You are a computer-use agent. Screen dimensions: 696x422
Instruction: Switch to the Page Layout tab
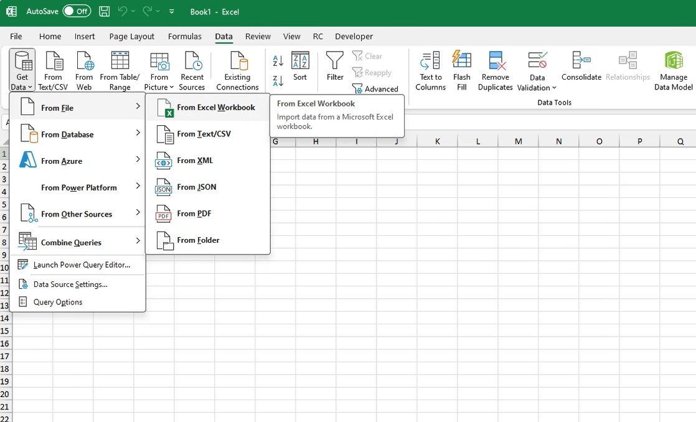click(x=132, y=36)
